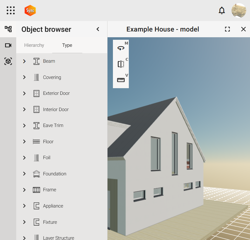The width and height of the screenshot is (250, 240).
Task: Enter fullscreen for the model view
Action: [227, 29]
